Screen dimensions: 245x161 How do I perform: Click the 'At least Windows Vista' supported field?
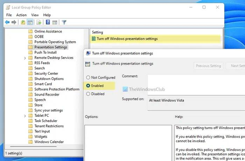point(196,103)
